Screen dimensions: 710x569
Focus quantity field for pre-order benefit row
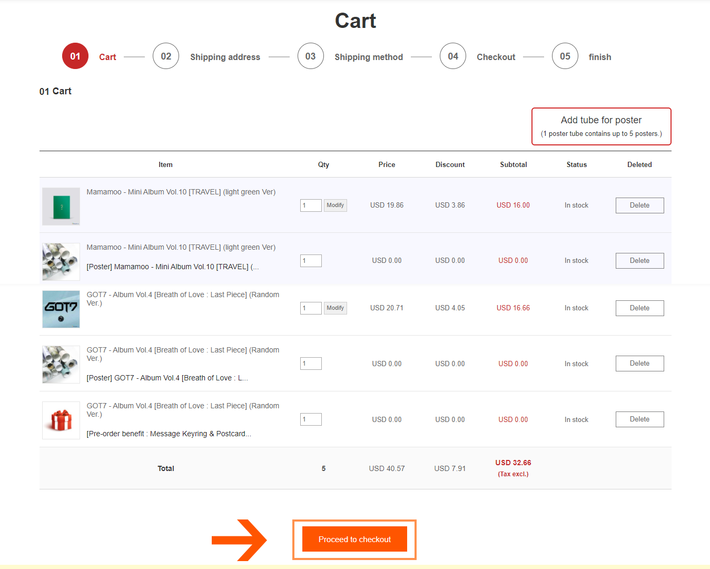point(311,419)
